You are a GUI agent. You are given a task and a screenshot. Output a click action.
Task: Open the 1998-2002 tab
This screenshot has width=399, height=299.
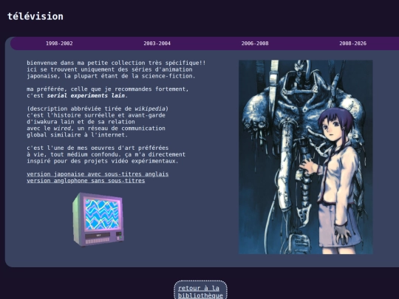pyautogui.click(x=59, y=44)
